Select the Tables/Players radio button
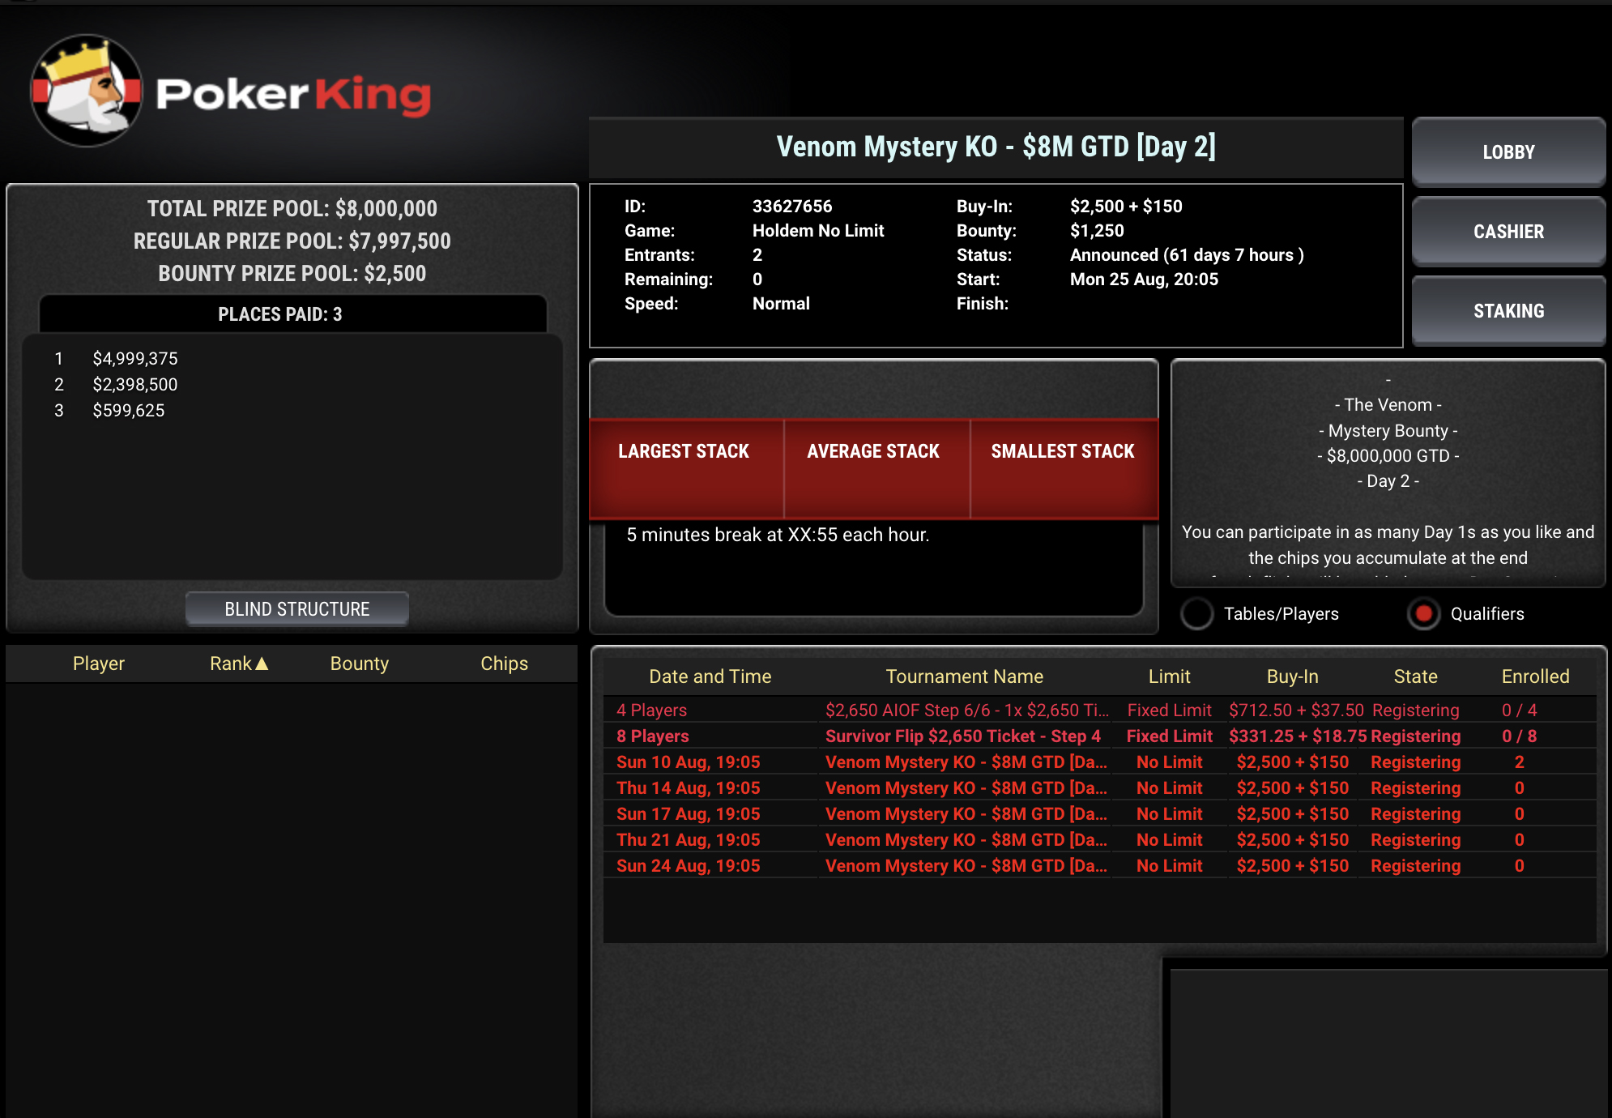This screenshot has height=1118, width=1612. 1196,614
